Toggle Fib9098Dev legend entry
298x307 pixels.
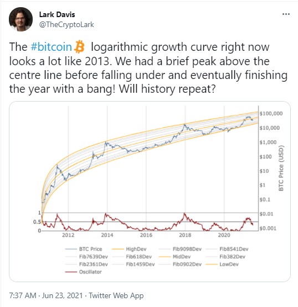pos(180,249)
